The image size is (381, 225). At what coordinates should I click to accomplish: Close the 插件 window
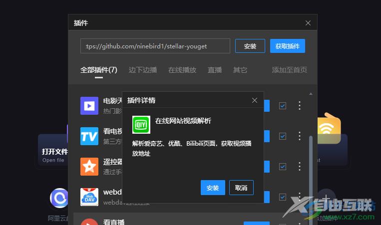[308, 23]
